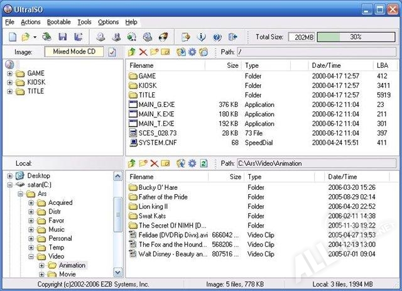Click the red delete X in image toolbar
The width and height of the screenshot is (402, 291).
click(x=143, y=52)
